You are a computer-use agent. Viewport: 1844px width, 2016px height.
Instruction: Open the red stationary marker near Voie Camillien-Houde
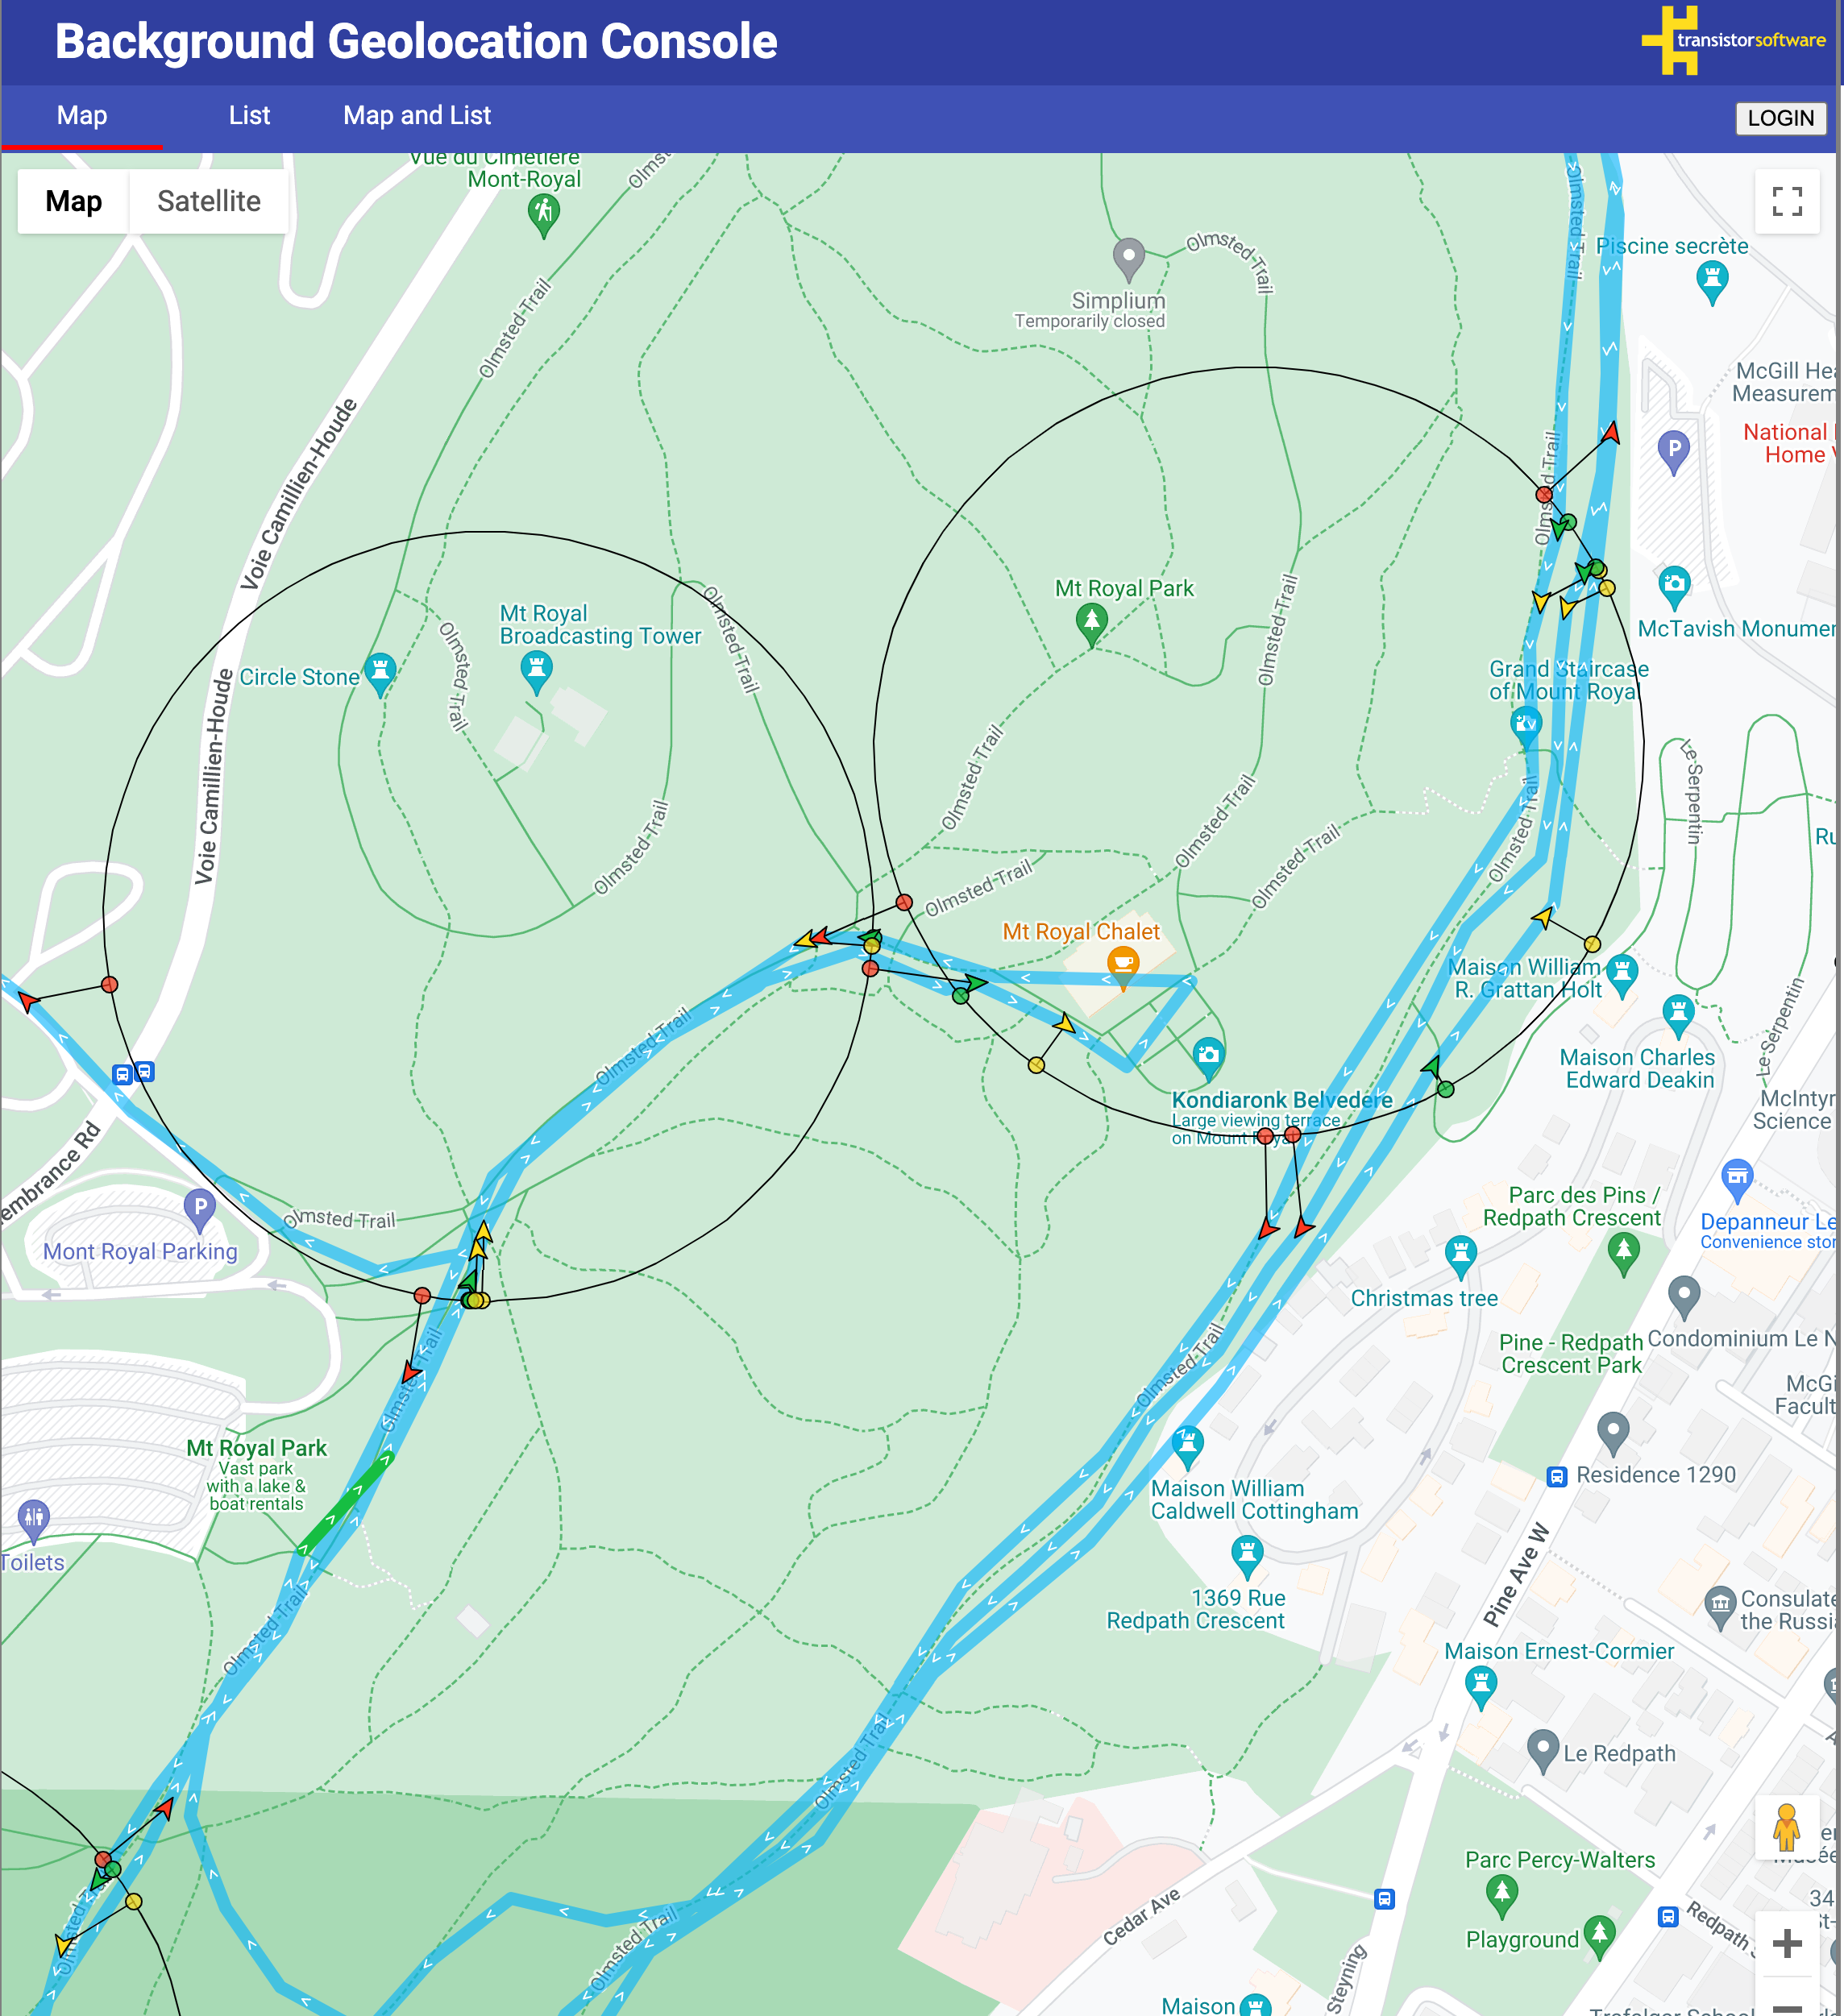[x=108, y=983]
